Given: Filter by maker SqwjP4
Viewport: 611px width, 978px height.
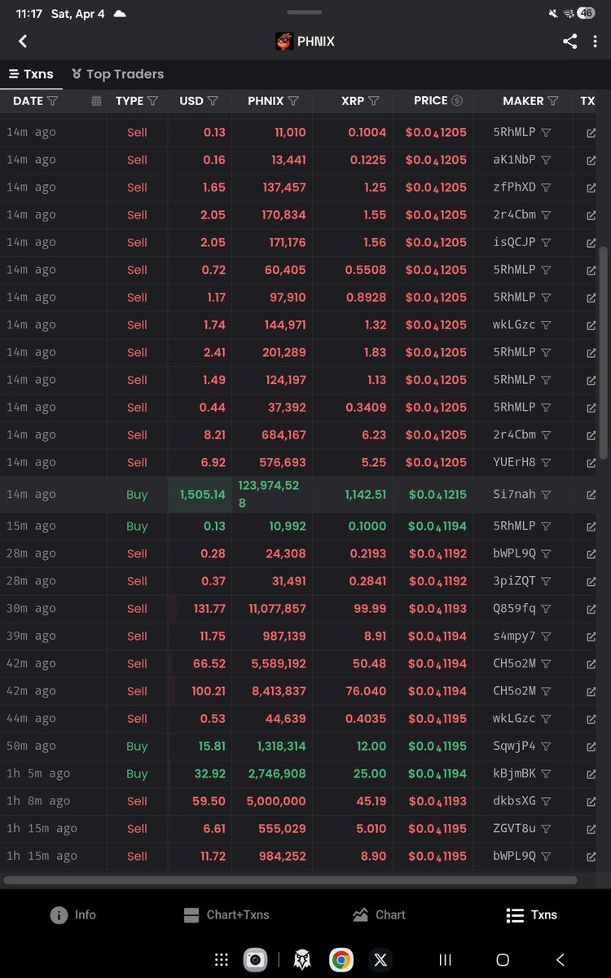Looking at the screenshot, I should (x=546, y=747).
